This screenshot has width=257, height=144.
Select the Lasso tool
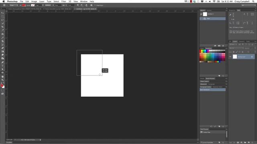coord(2,20)
